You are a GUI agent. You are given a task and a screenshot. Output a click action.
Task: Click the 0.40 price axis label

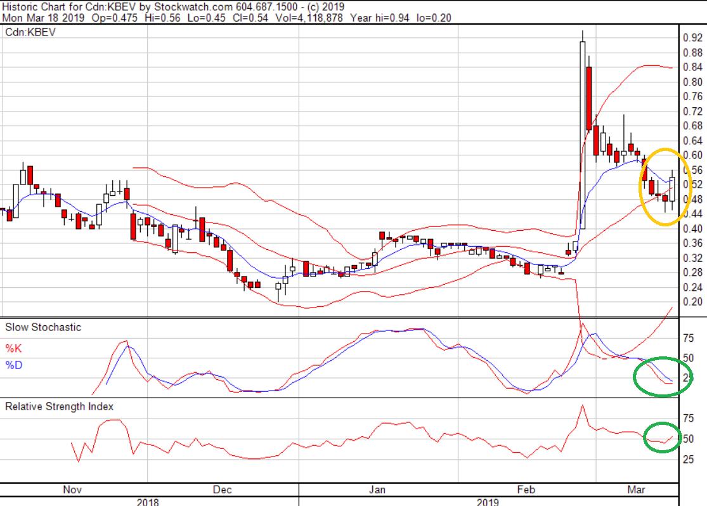pyautogui.click(x=692, y=229)
